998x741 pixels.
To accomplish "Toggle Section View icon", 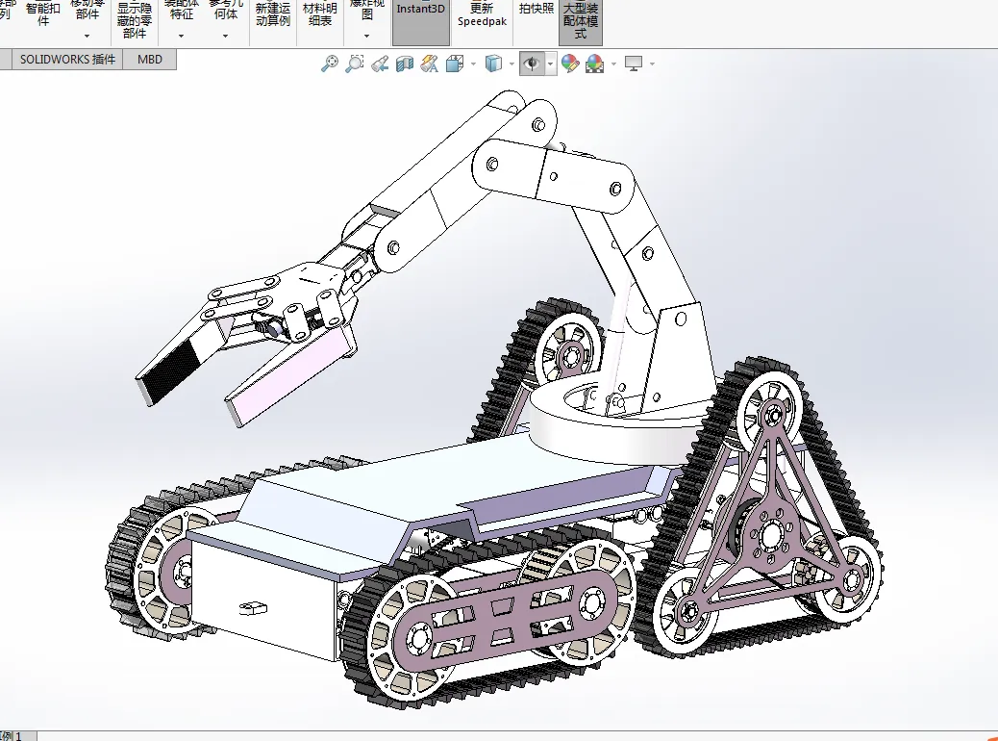I will tap(404, 64).
